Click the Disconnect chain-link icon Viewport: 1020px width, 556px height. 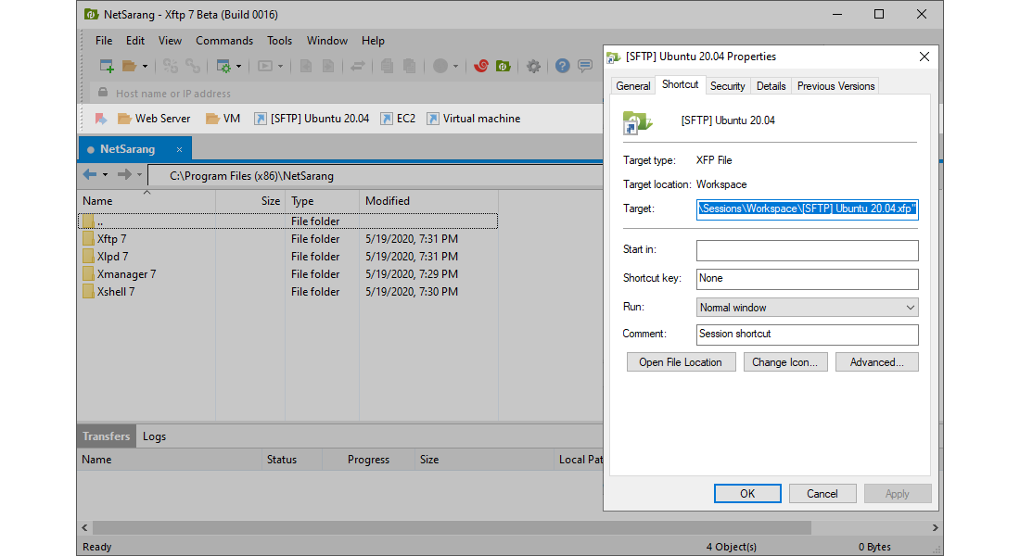pos(193,66)
